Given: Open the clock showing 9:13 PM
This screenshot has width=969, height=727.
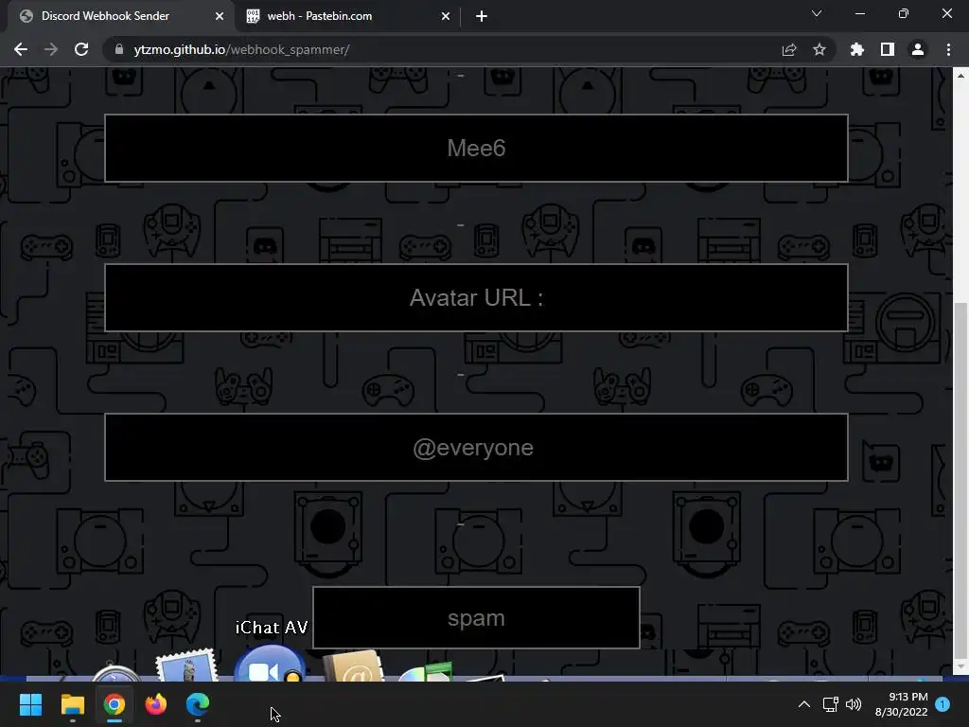Looking at the screenshot, I should point(902,704).
